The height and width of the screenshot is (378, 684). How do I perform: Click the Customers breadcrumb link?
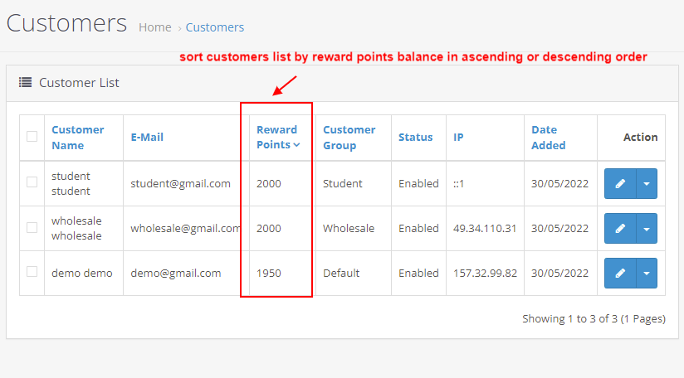[214, 27]
